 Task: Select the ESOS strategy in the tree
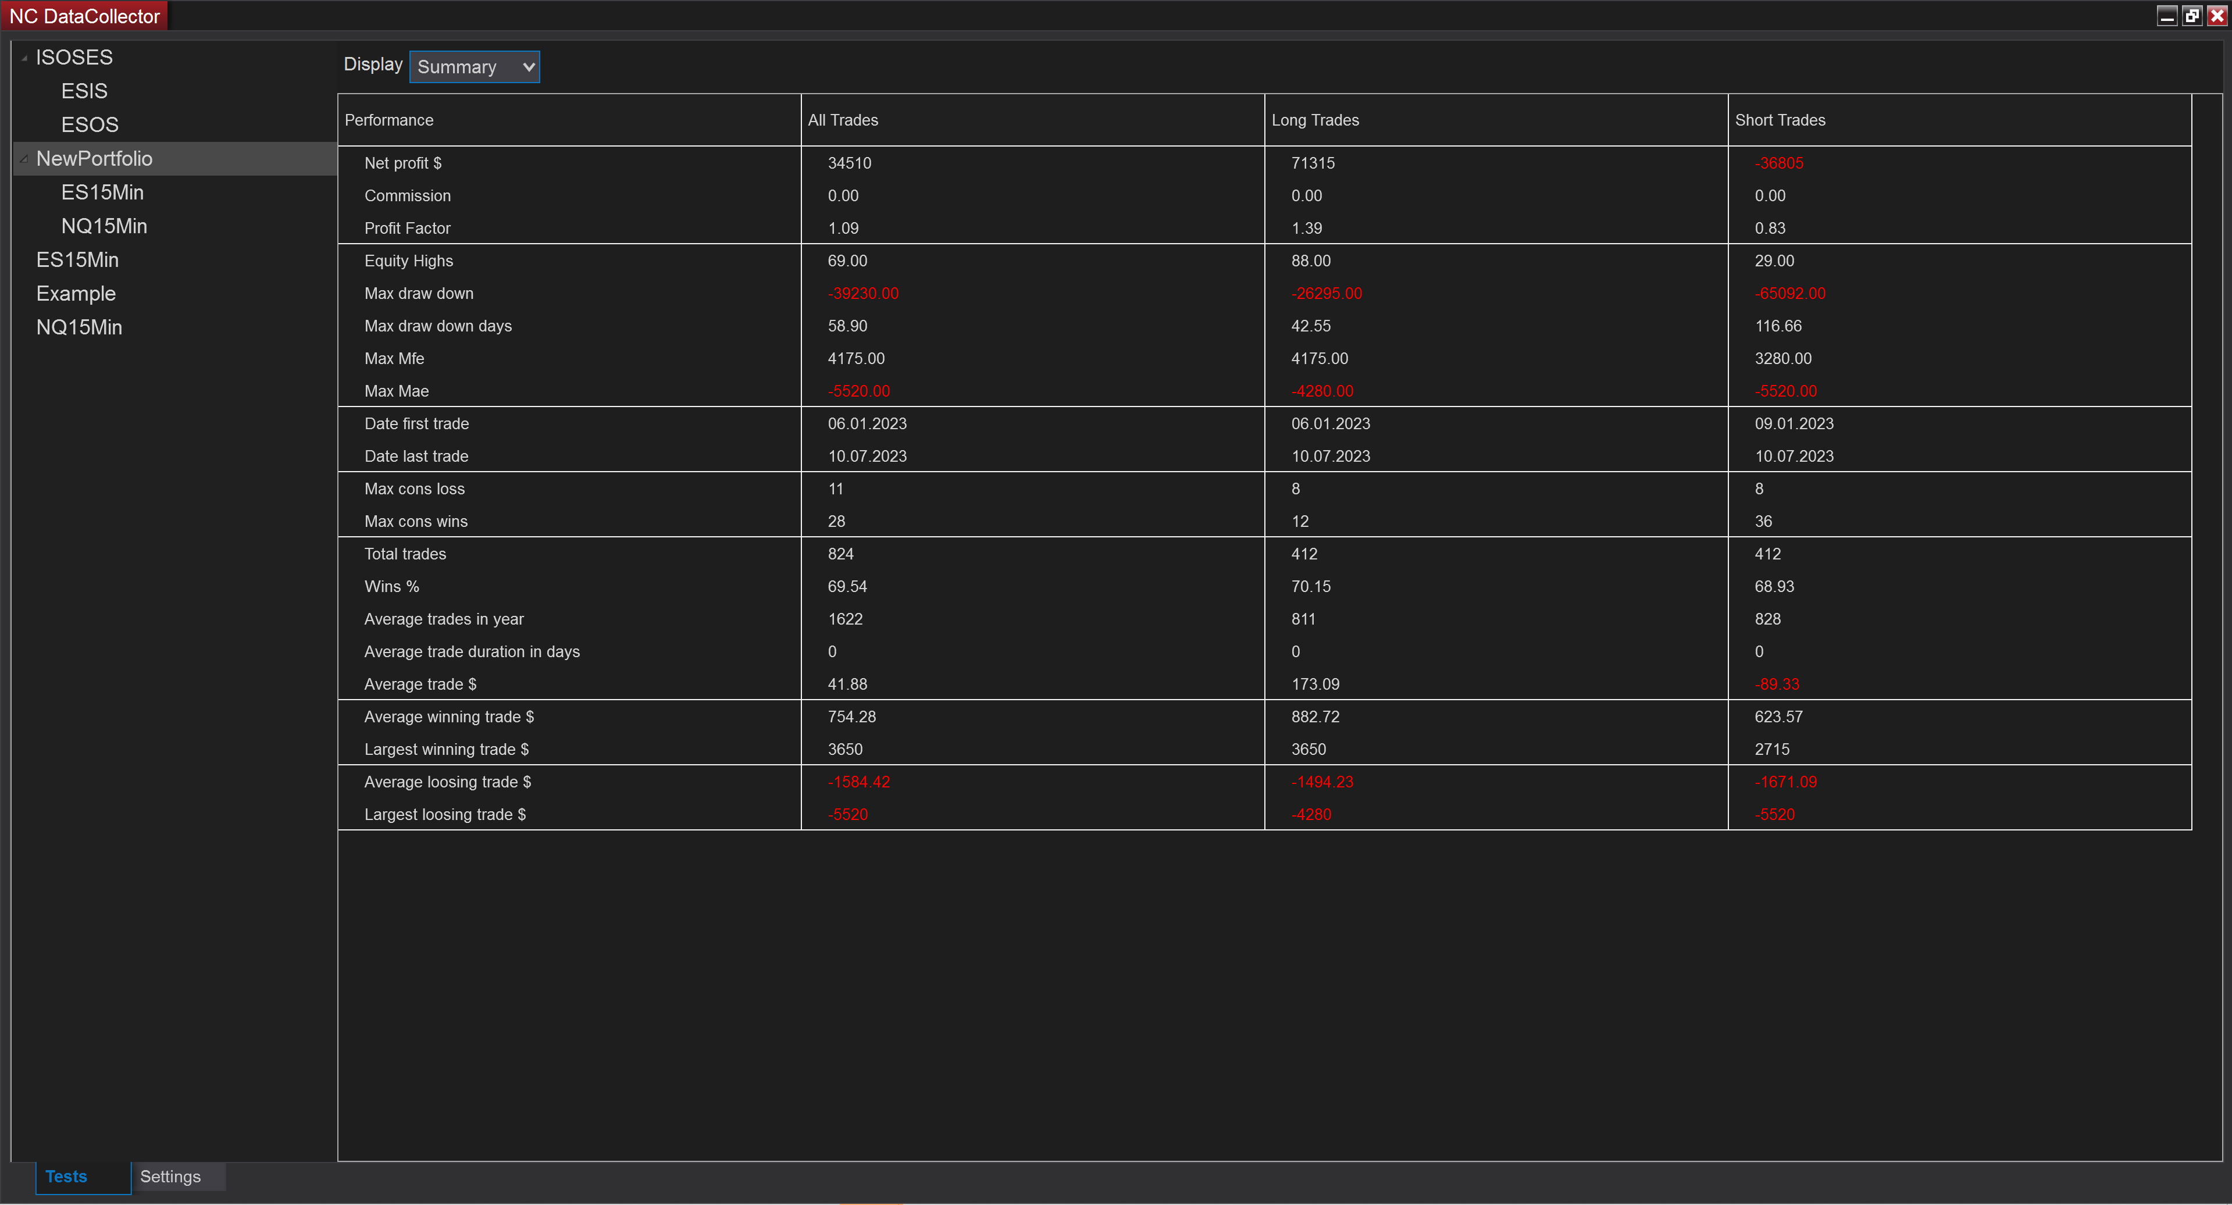(90, 124)
